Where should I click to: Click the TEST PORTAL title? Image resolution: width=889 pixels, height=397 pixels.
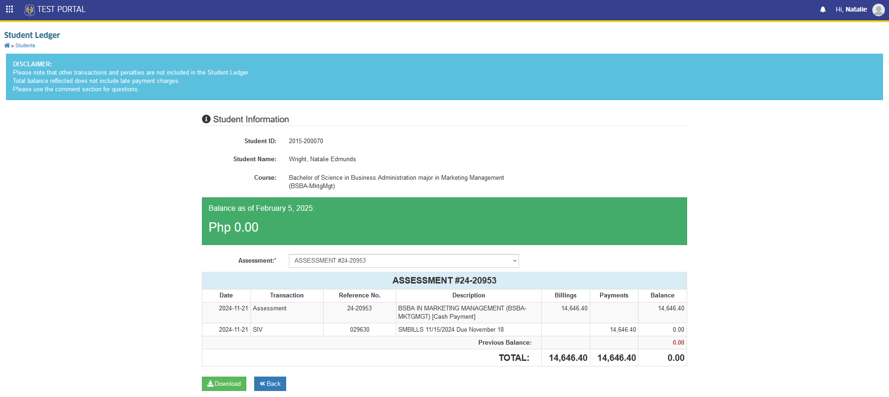(x=62, y=9)
